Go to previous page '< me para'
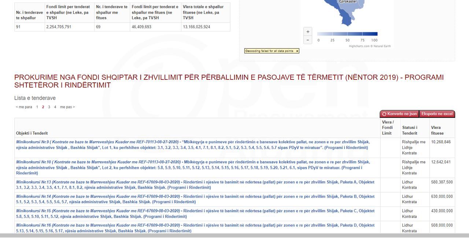Screen dimensions: 469x238 click(x=24, y=107)
